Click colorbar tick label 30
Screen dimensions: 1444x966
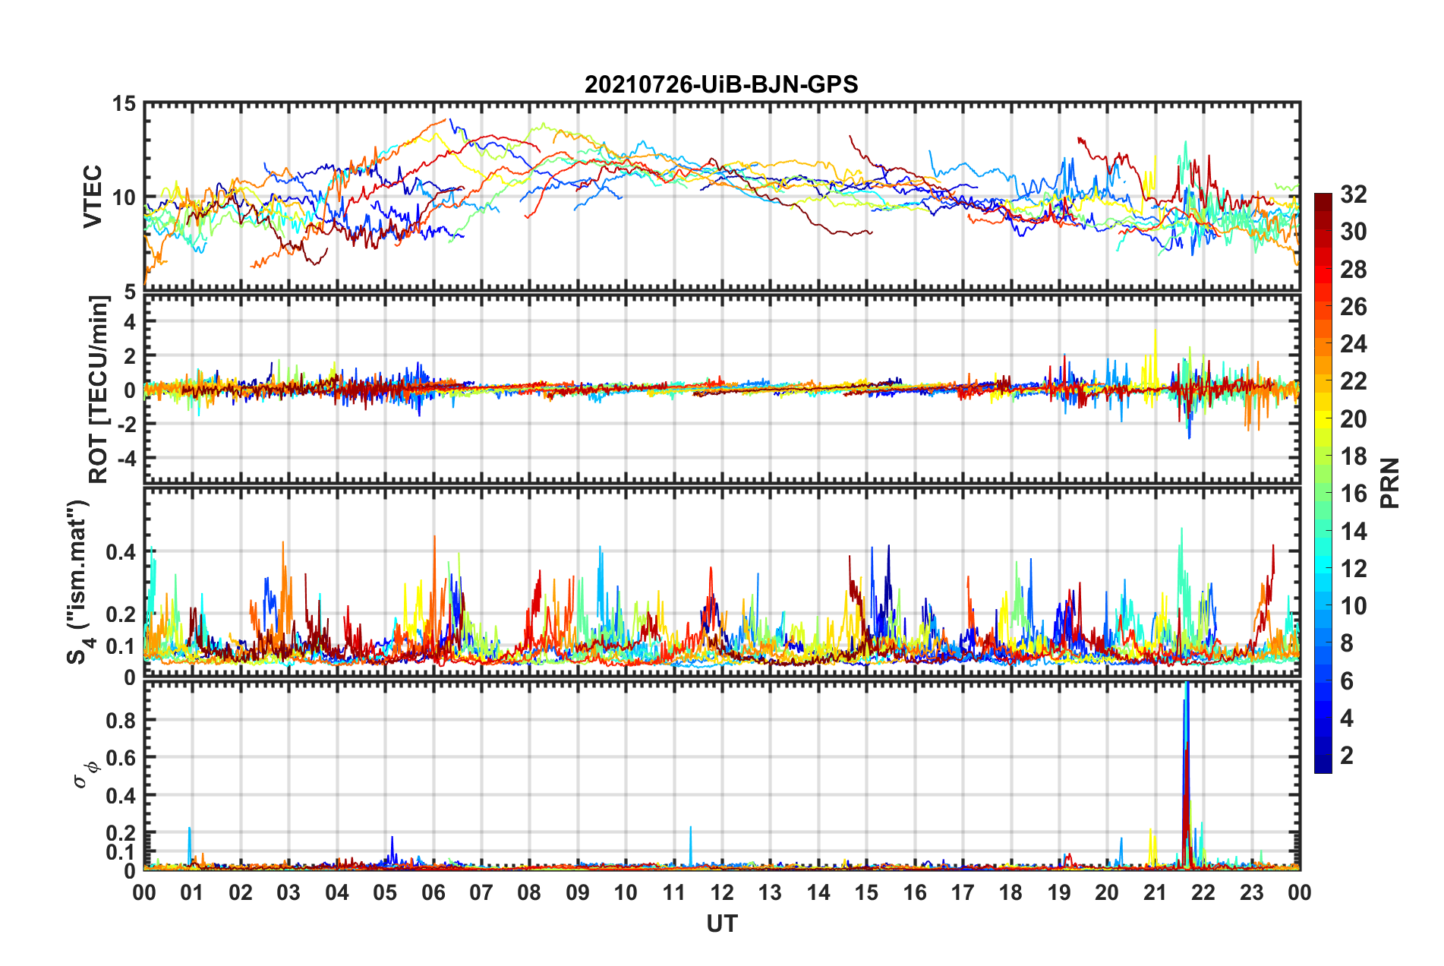click(x=1353, y=232)
